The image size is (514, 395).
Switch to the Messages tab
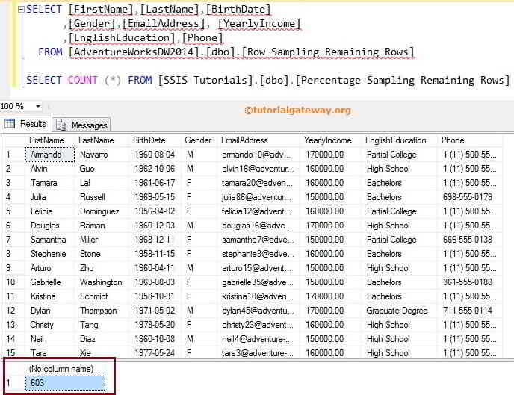click(x=81, y=125)
